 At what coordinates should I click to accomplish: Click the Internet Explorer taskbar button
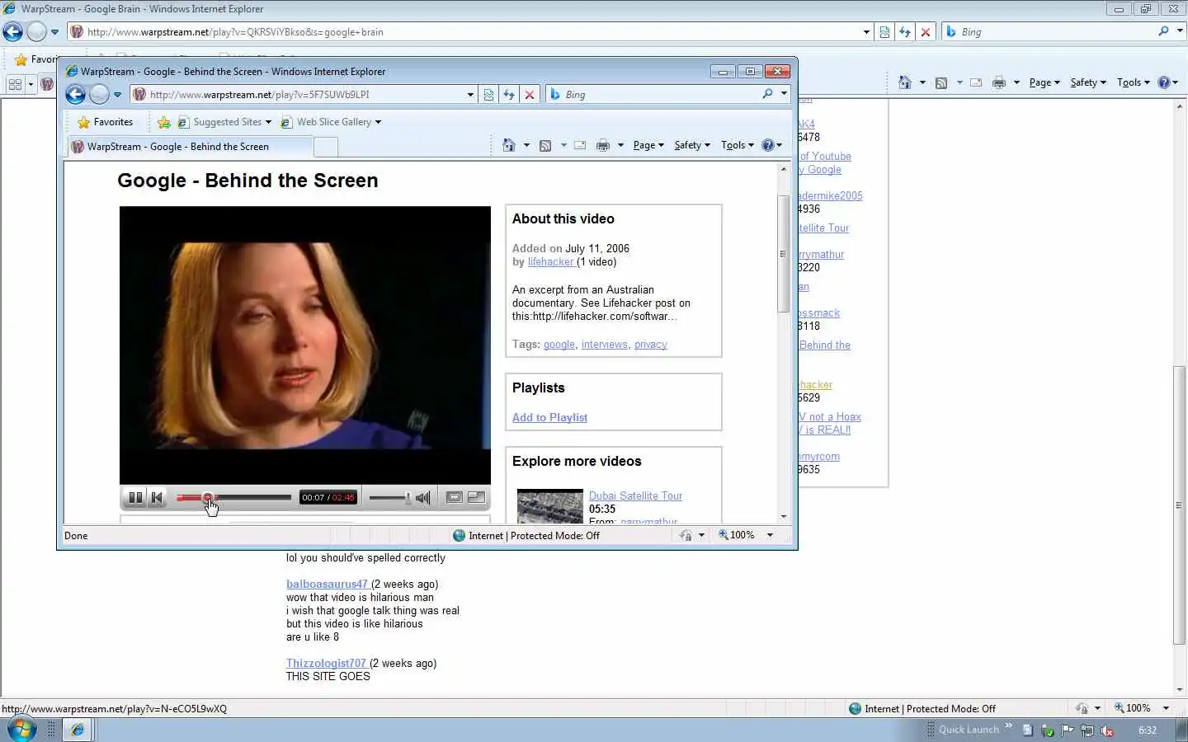(78, 730)
